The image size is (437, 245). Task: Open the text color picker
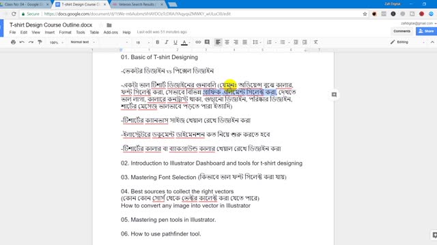pos(184,42)
